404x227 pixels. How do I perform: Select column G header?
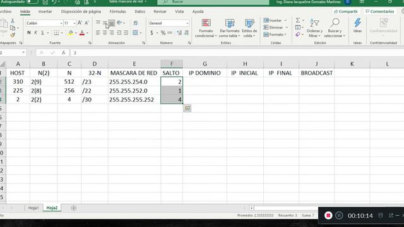coord(205,64)
